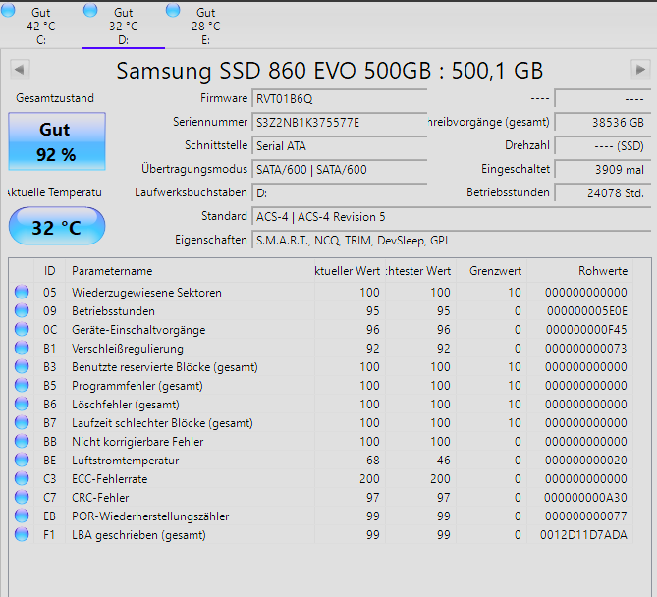Select CRC-Fehler parameter name
This screenshot has width=657, height=597.
pyautogui.click(x=100, y=498)
